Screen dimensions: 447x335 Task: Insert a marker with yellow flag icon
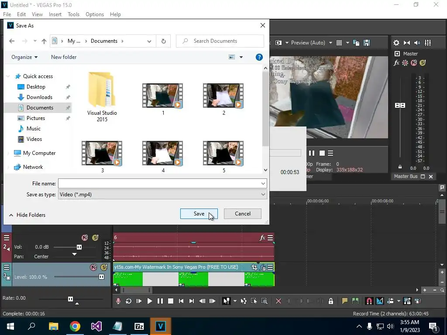click(x=345, y=301)
